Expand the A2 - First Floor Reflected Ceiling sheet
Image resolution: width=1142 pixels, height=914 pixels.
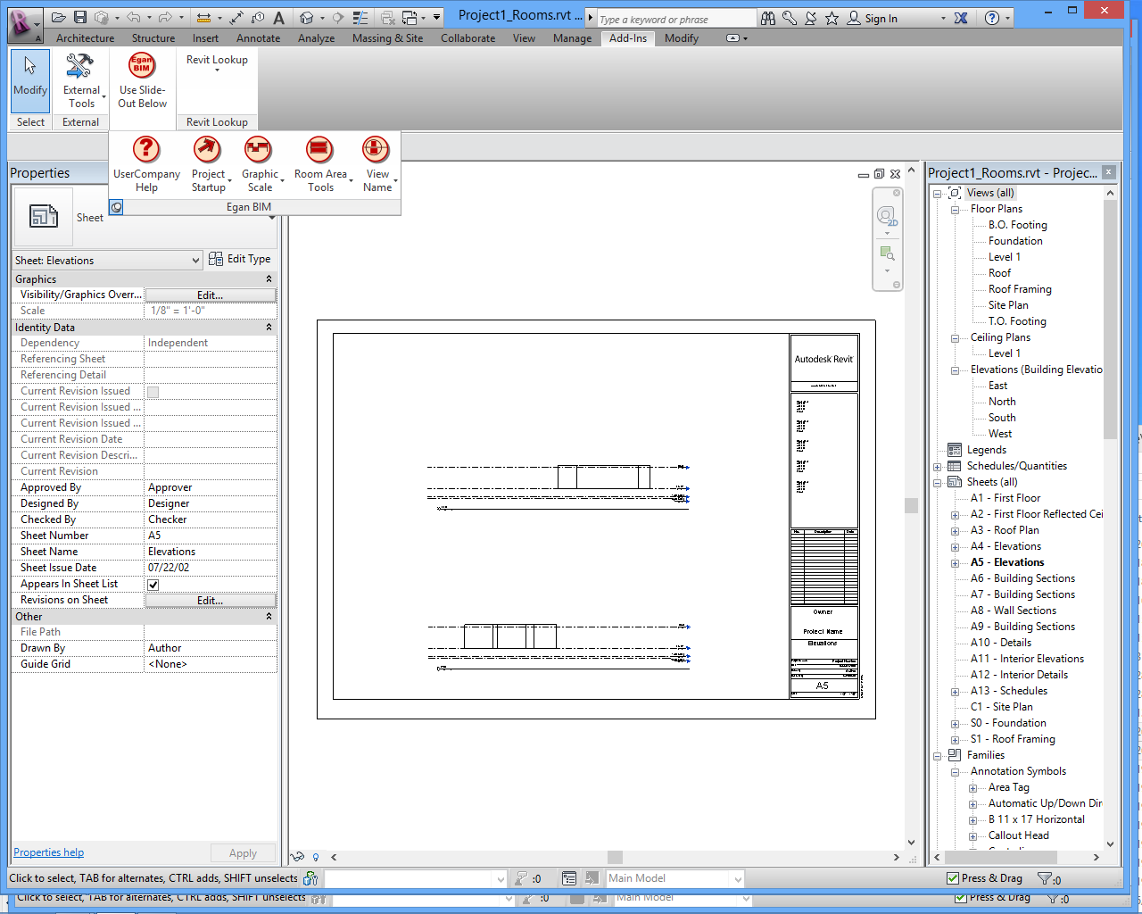pos(955,515)
